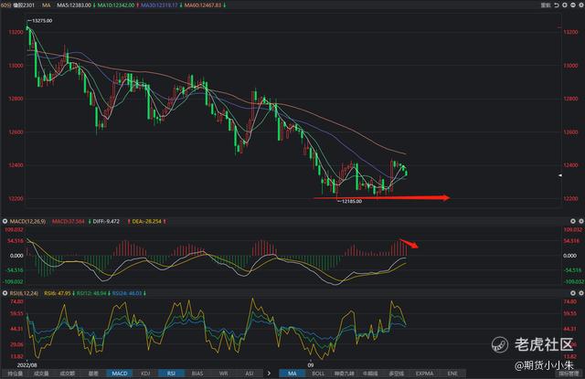Toggle the RSI sub-indicator tab
The image size is (585, 379).
pos(172,374)
